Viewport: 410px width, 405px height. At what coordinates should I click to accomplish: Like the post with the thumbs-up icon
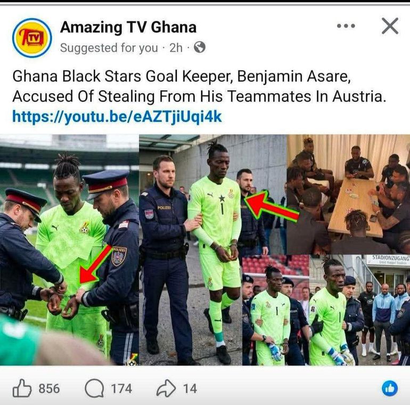[22, 388]
